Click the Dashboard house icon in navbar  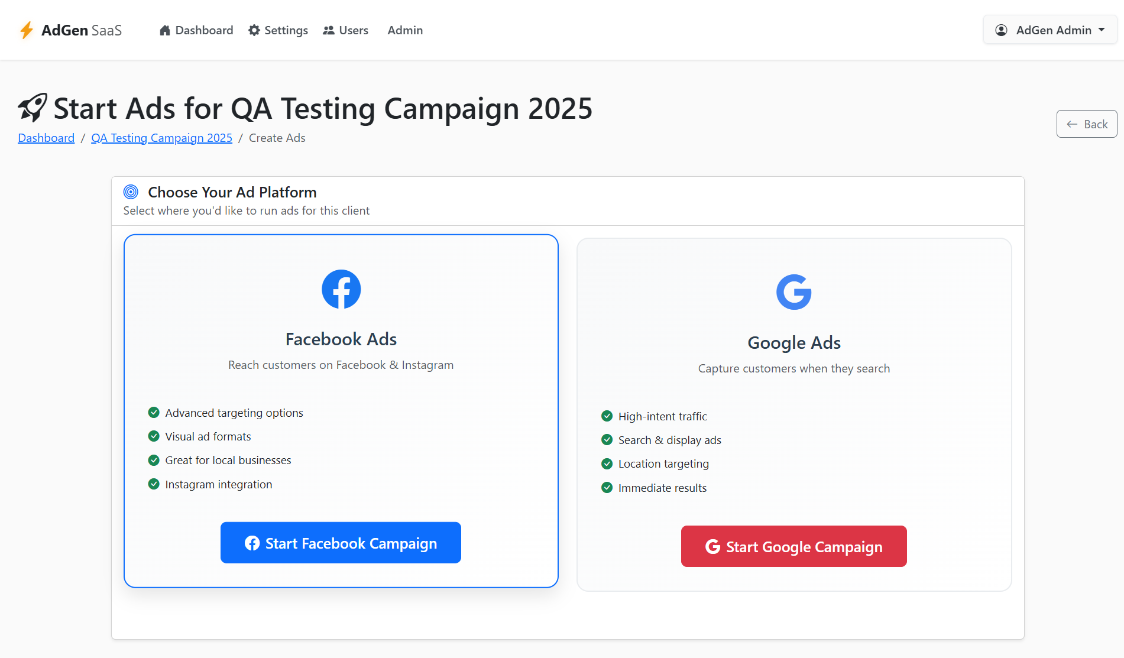click(x=165, y=30)
